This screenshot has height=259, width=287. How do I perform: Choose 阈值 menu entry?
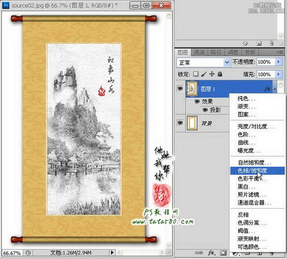click(x=257, y=231)
